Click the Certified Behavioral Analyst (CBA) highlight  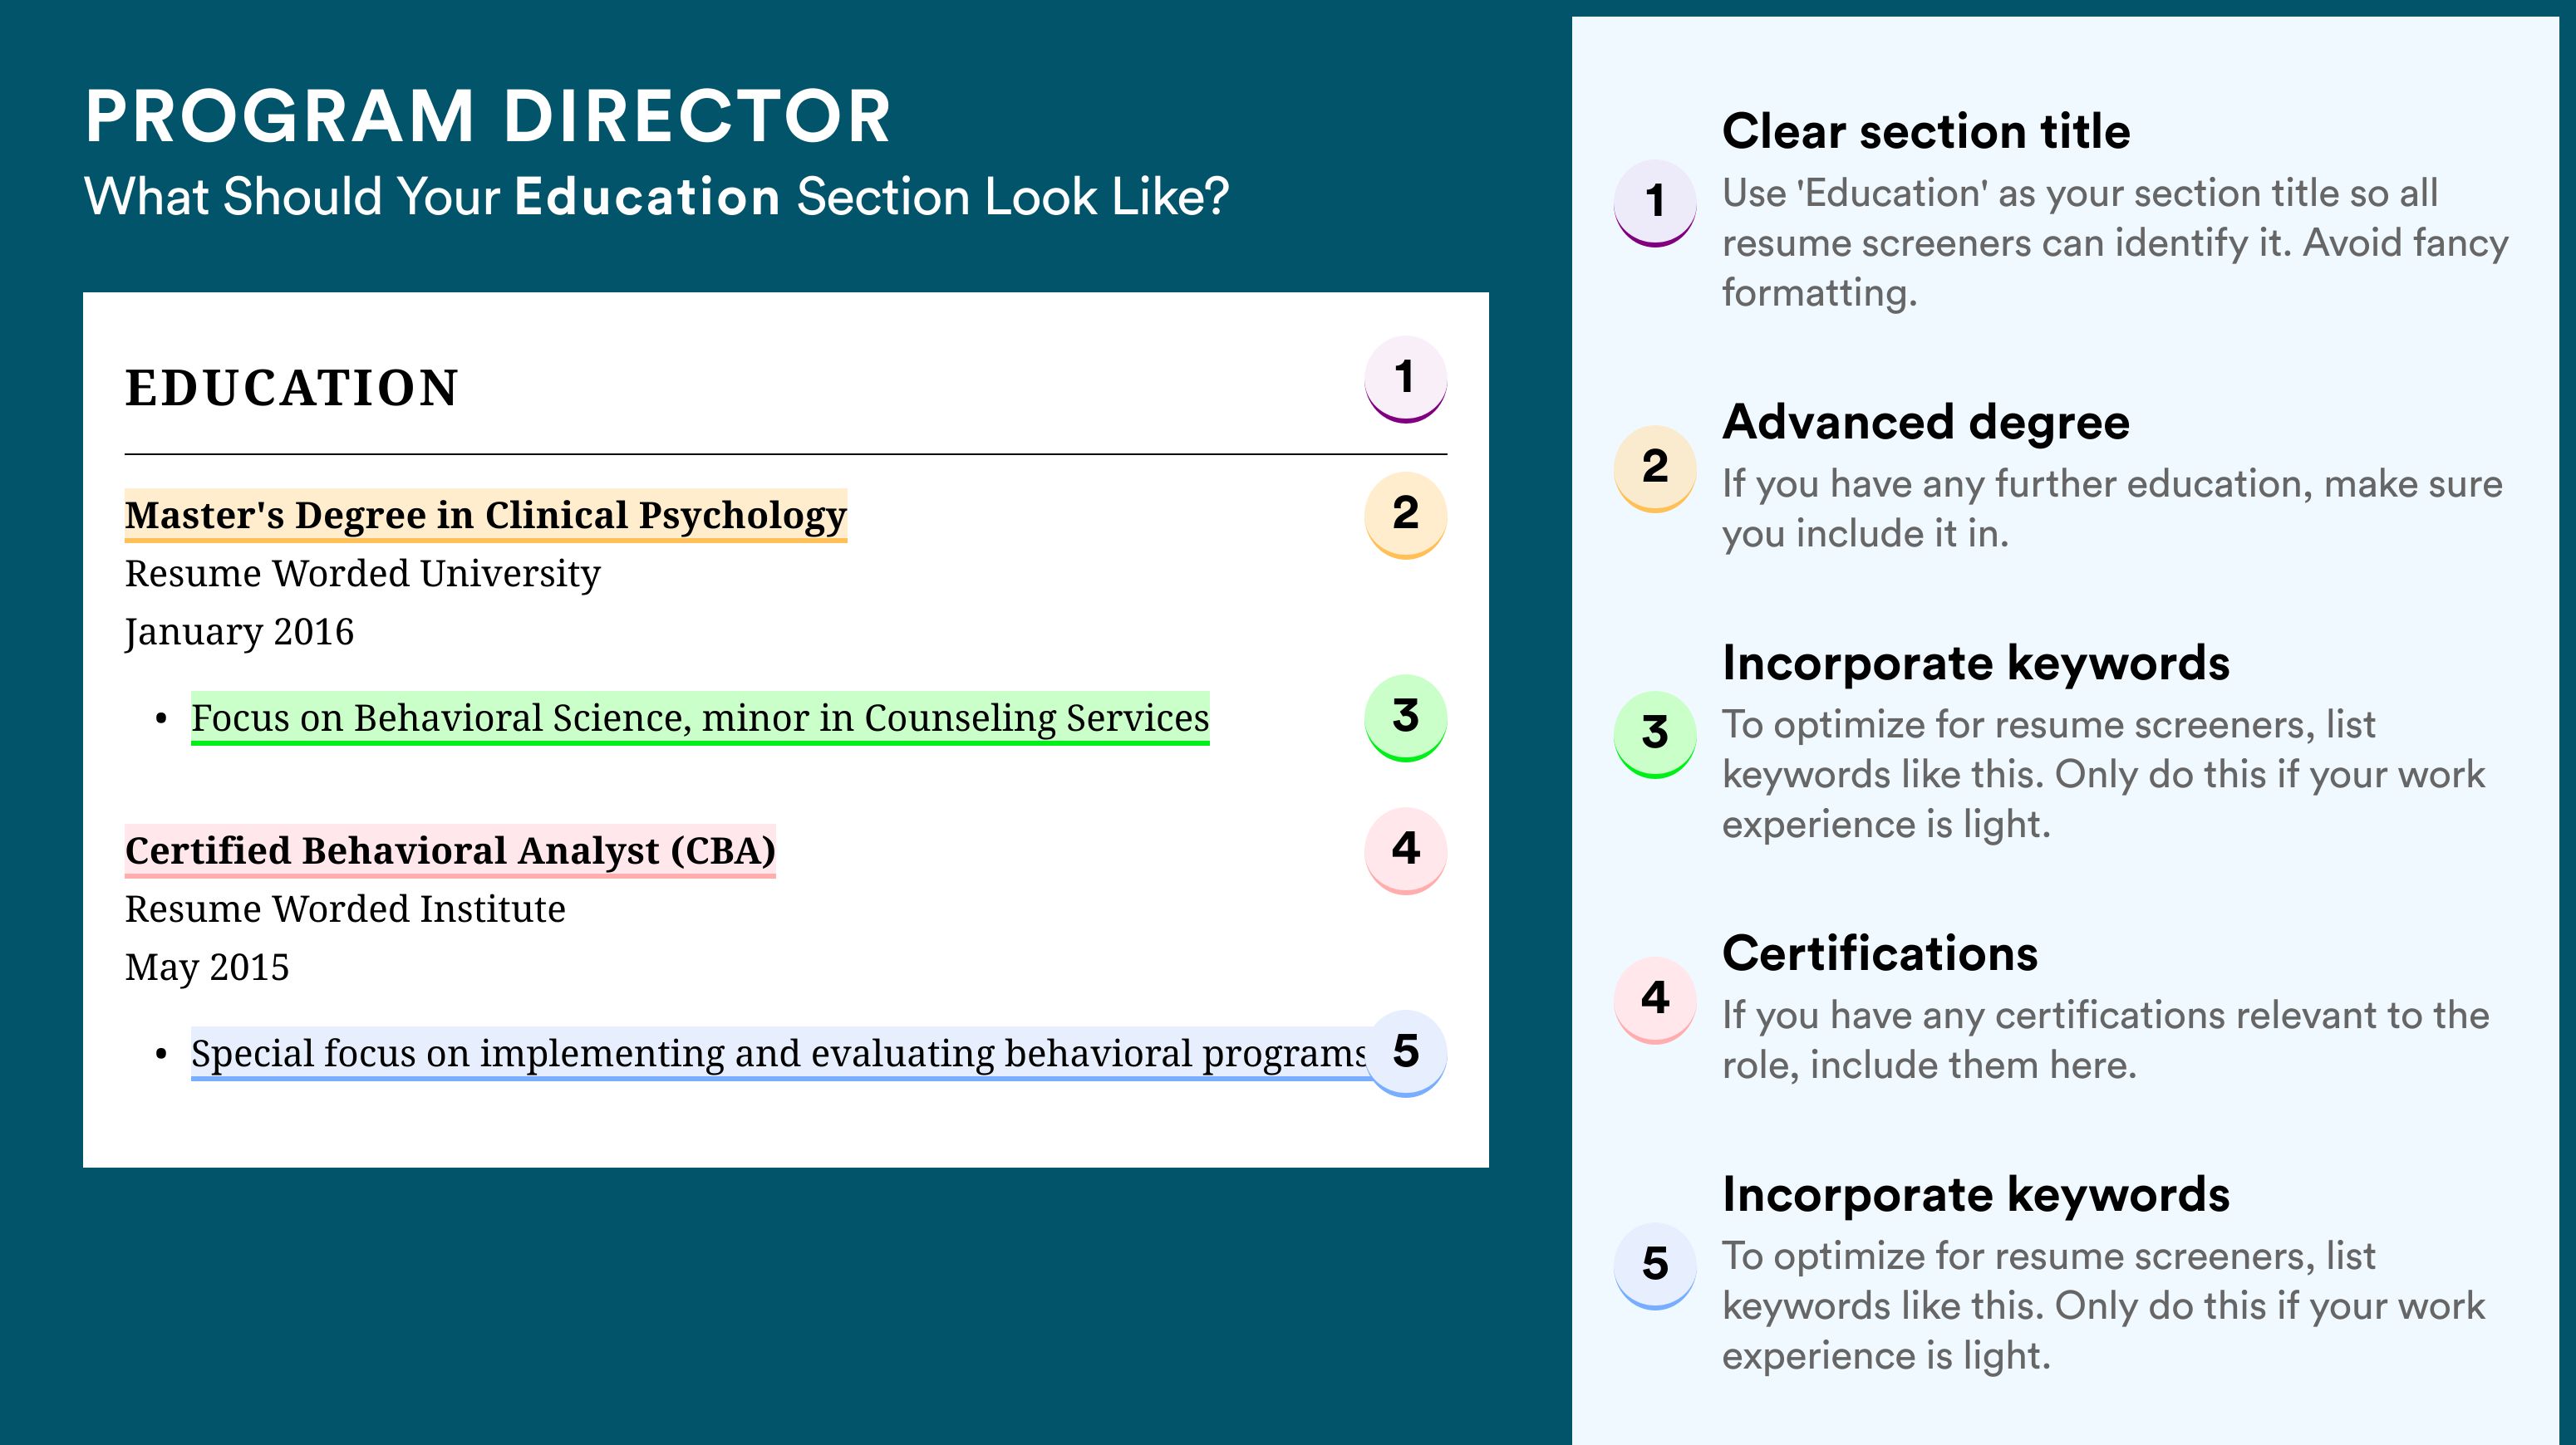coord(450,851)
